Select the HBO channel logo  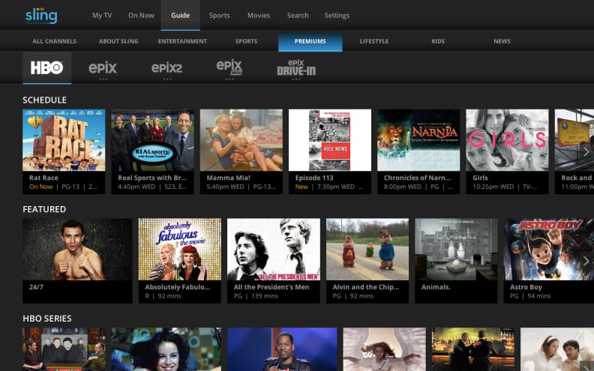click(x=47, y=67)
